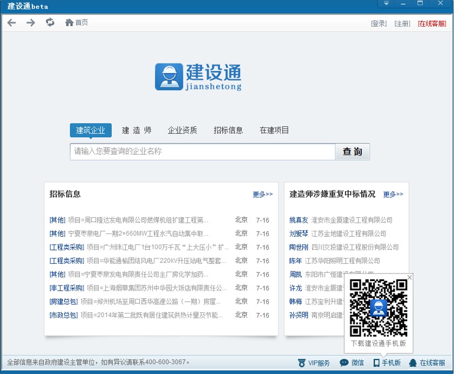Open the 宁夏枣泉发电有限责任公司 tender item
Viewport: 460px width, 374px height.
138,275
